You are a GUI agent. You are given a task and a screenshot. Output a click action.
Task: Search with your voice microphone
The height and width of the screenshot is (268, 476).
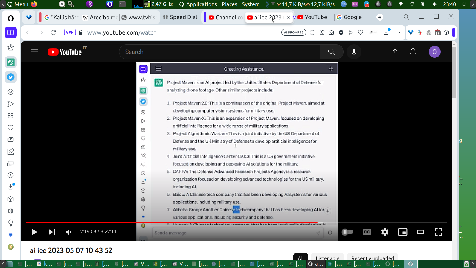tap(354, 52)
